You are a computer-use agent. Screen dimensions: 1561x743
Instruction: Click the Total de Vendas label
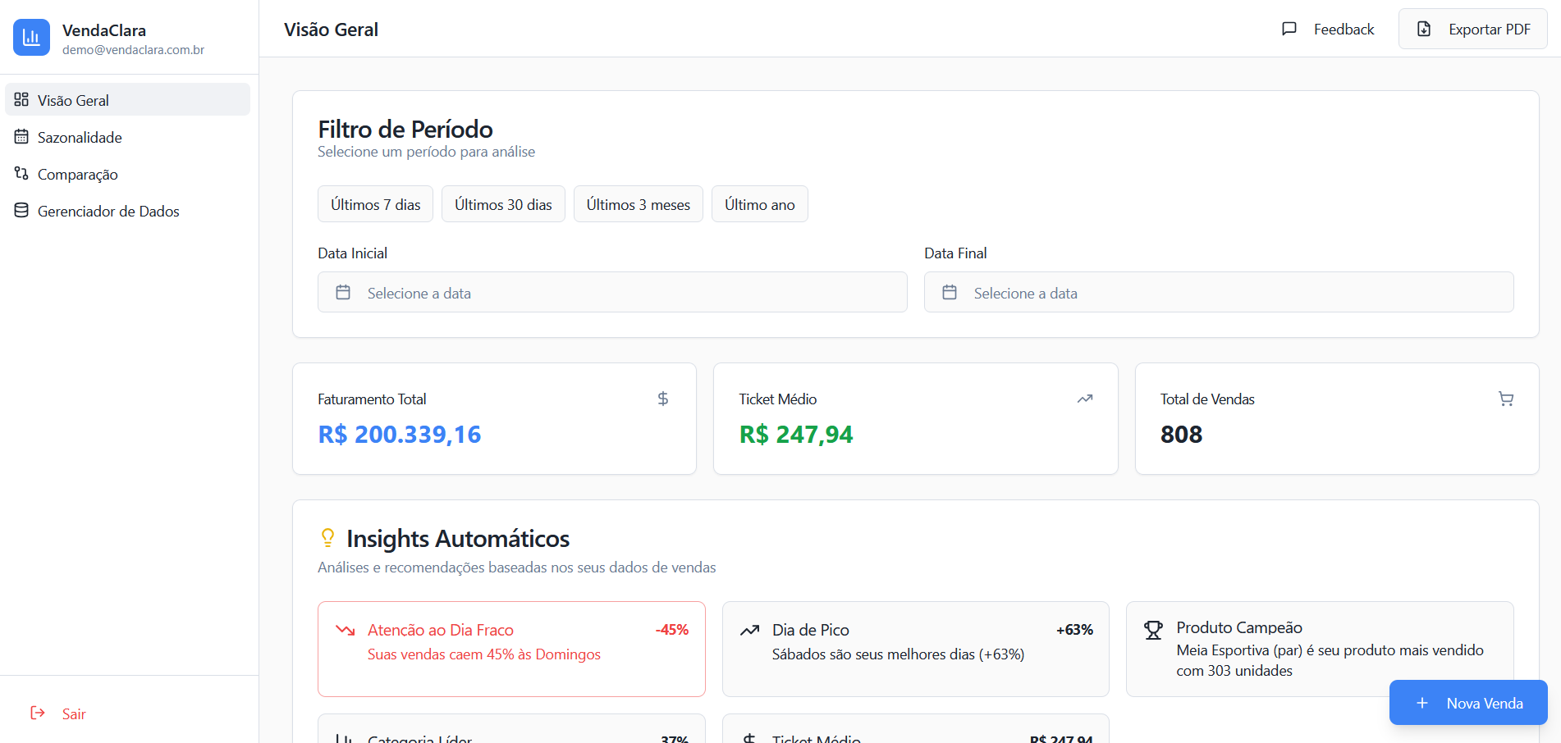[x=1207, y=399]
